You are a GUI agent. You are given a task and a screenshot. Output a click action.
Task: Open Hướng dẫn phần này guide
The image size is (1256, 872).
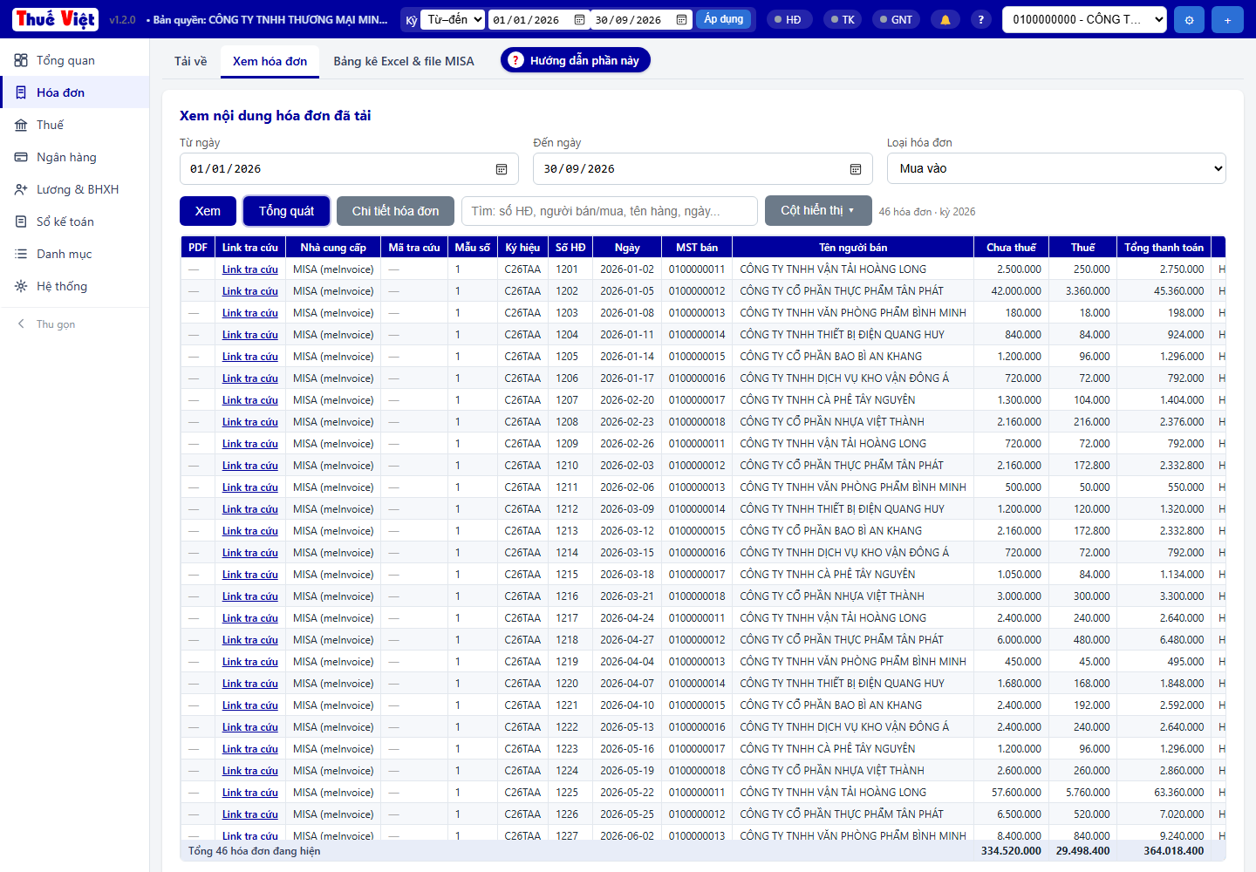pos(576,60)
